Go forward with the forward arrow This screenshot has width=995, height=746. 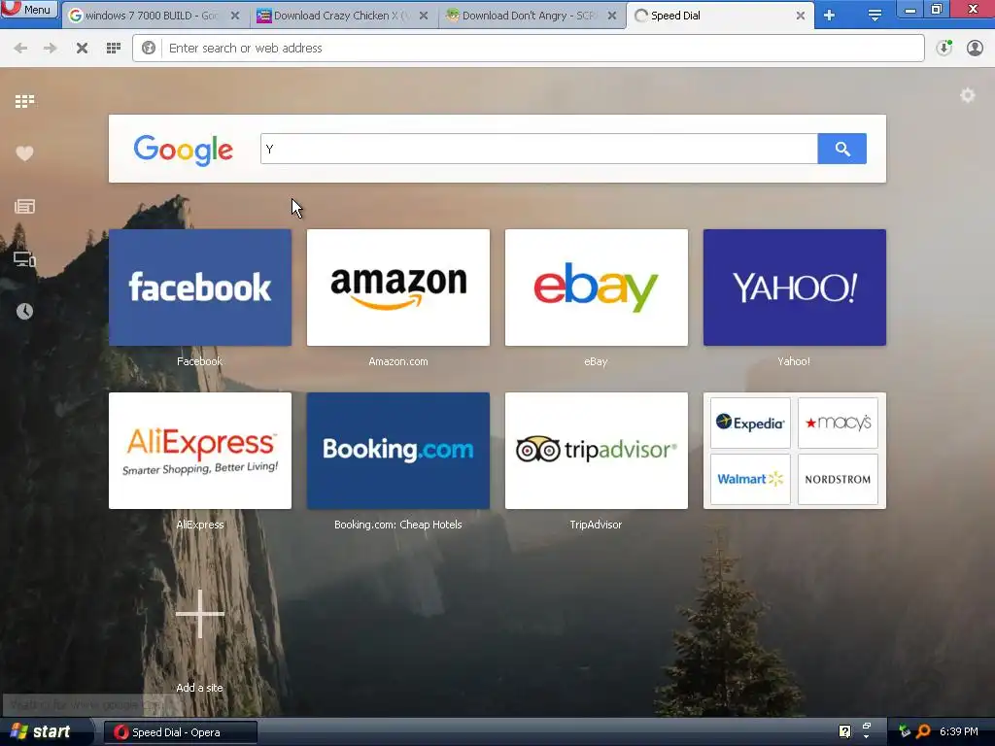point(51,49)
